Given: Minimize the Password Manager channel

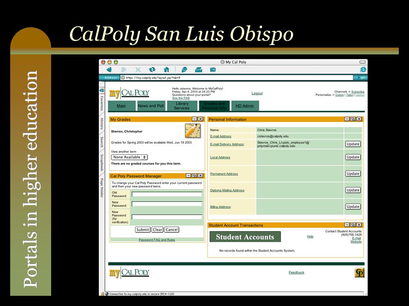Looking at the screenshot, I should tap(188, 176).
